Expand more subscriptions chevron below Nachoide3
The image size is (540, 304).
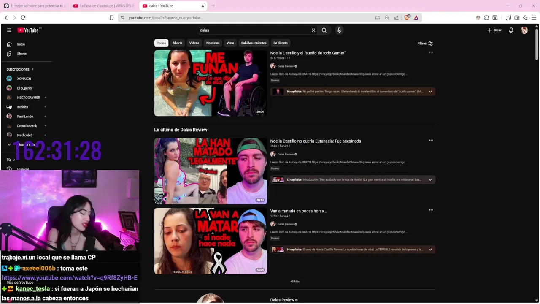[9, 144]
